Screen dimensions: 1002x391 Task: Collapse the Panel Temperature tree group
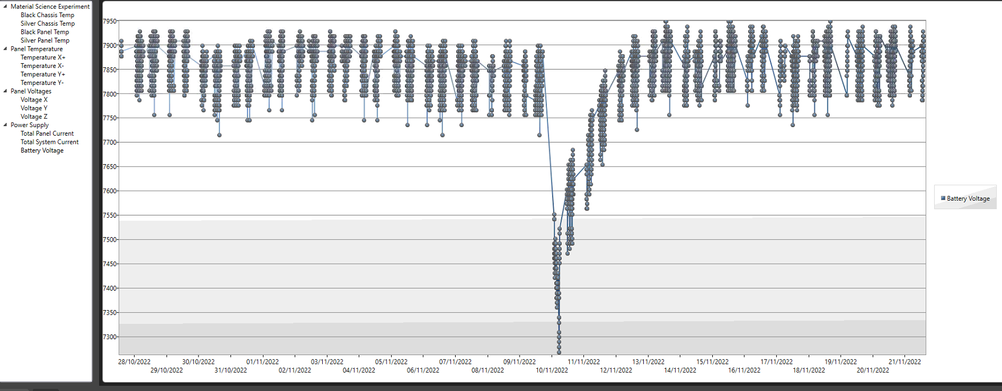tap(6, 49)
